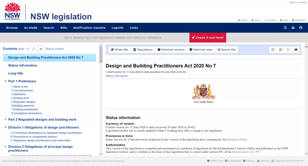Download PDF from the title toolbar icon
Viewport: 308px width, 166px height.
point(273,50)
